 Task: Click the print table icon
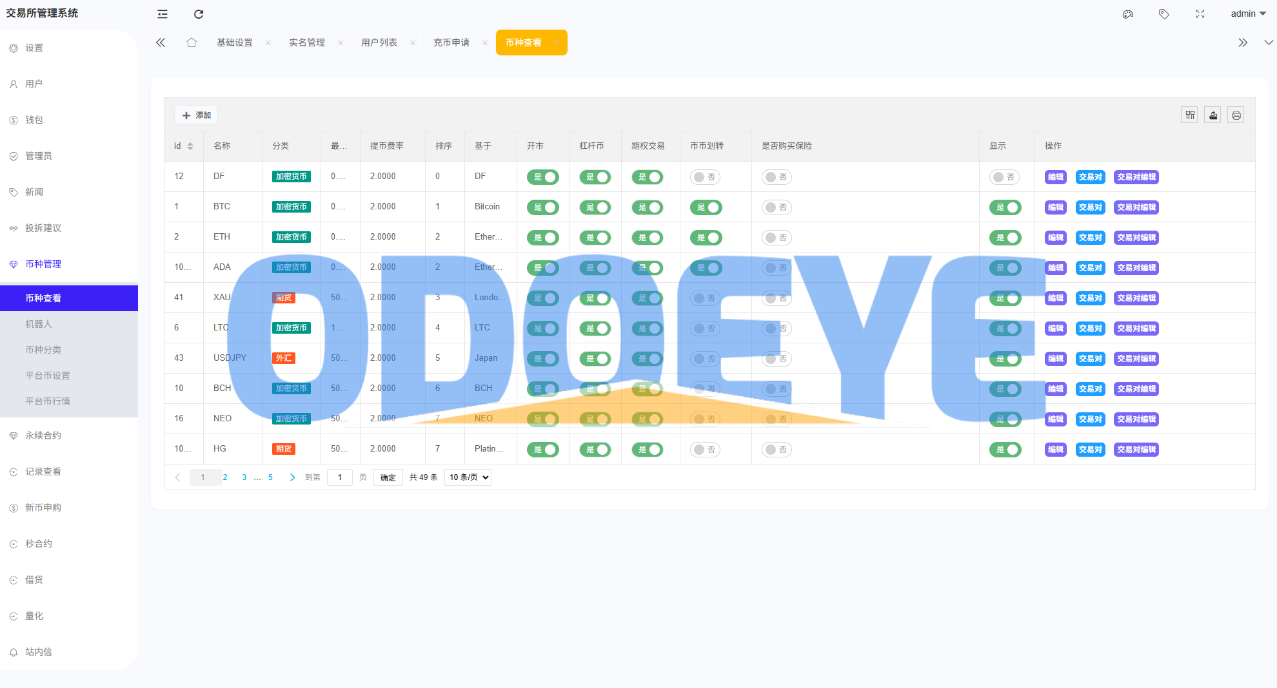(1236, 115)
